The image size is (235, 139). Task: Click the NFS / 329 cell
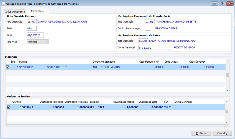(97, 107)
